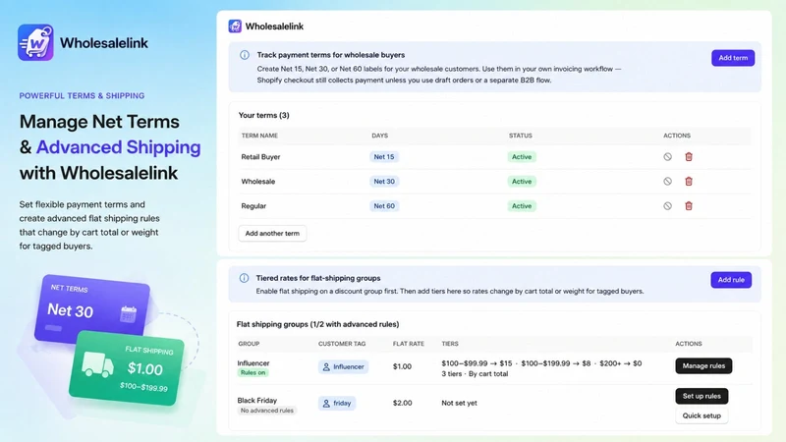Click the Retail Buyer term name
This screenshot has width=786, height=442.
(260, 157)
